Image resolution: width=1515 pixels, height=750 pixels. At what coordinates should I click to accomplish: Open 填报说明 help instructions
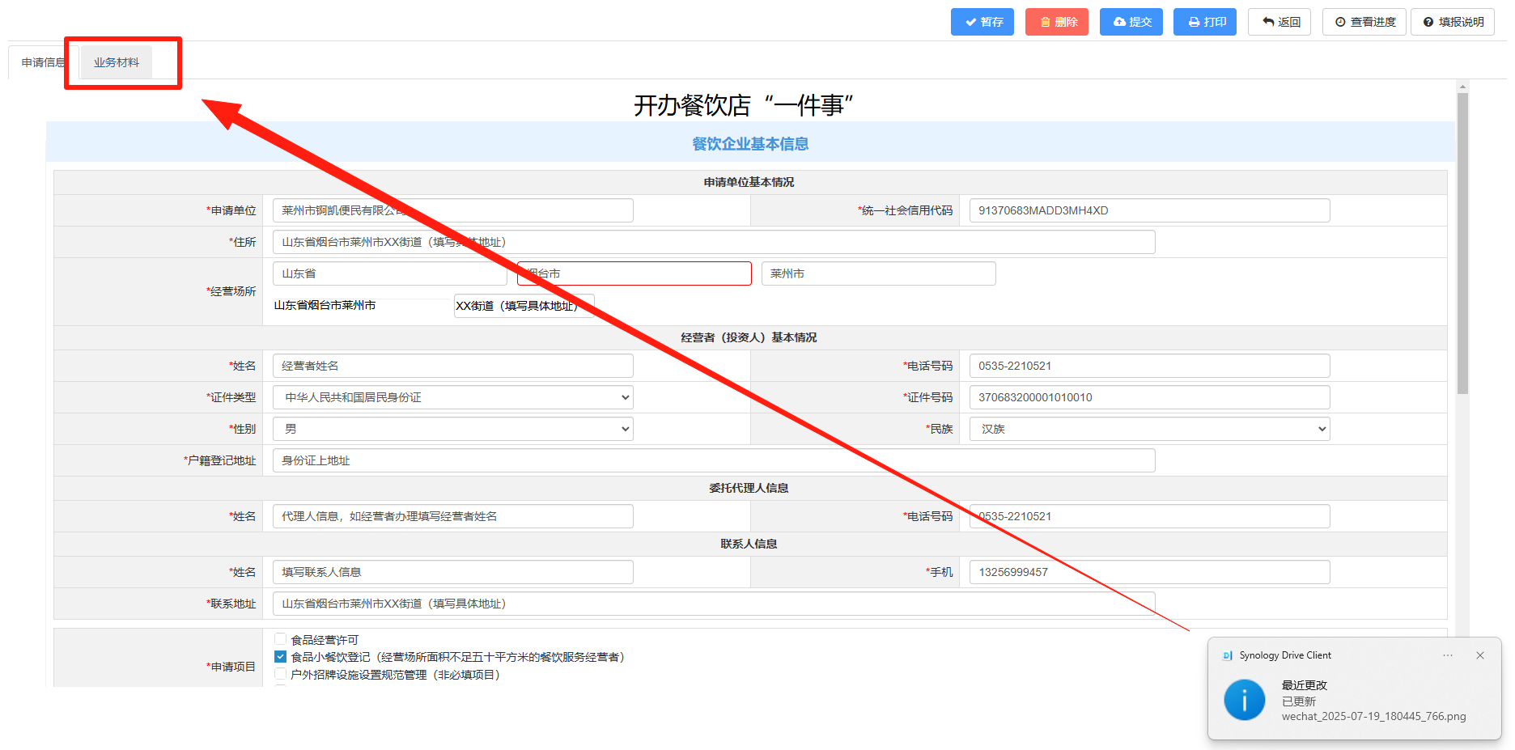tap(1452, 22)
